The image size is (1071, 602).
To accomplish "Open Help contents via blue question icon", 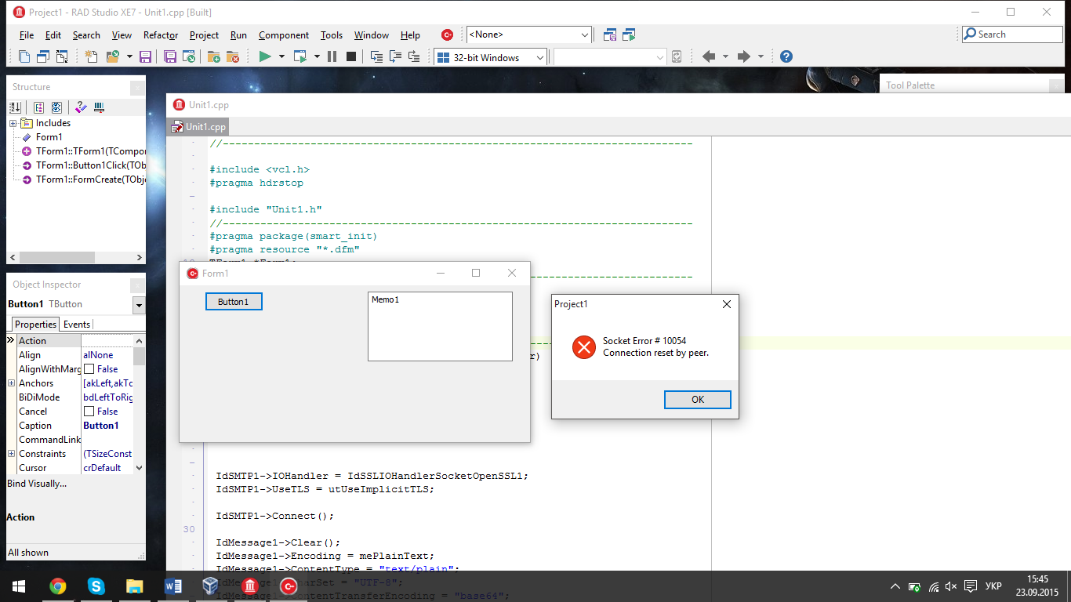I will click(786, 56).
